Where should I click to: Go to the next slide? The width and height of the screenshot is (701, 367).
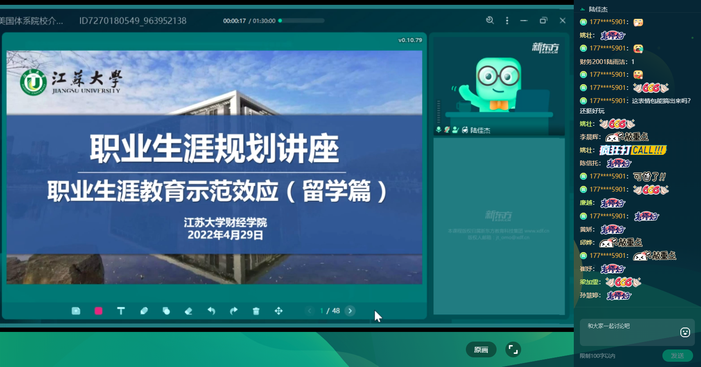tap(350, 311)
